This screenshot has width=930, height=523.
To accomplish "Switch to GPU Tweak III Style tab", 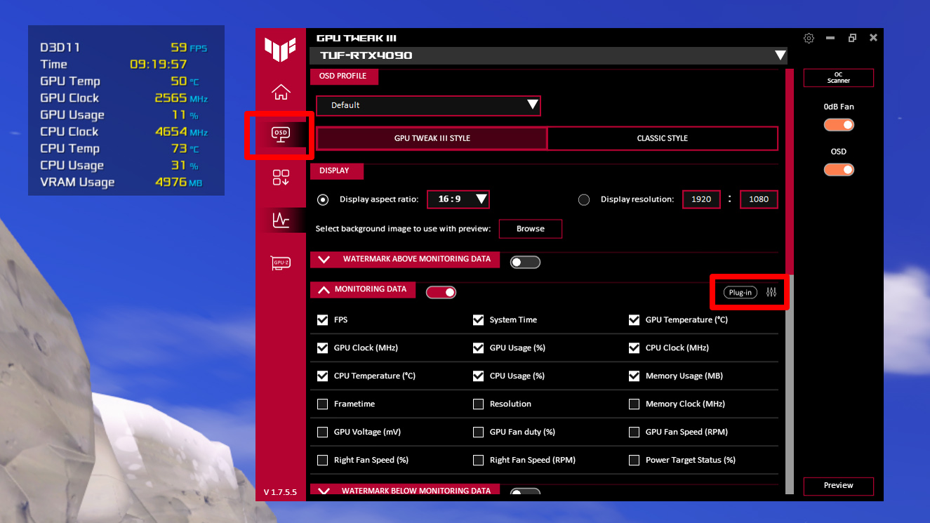I will 432,138.
